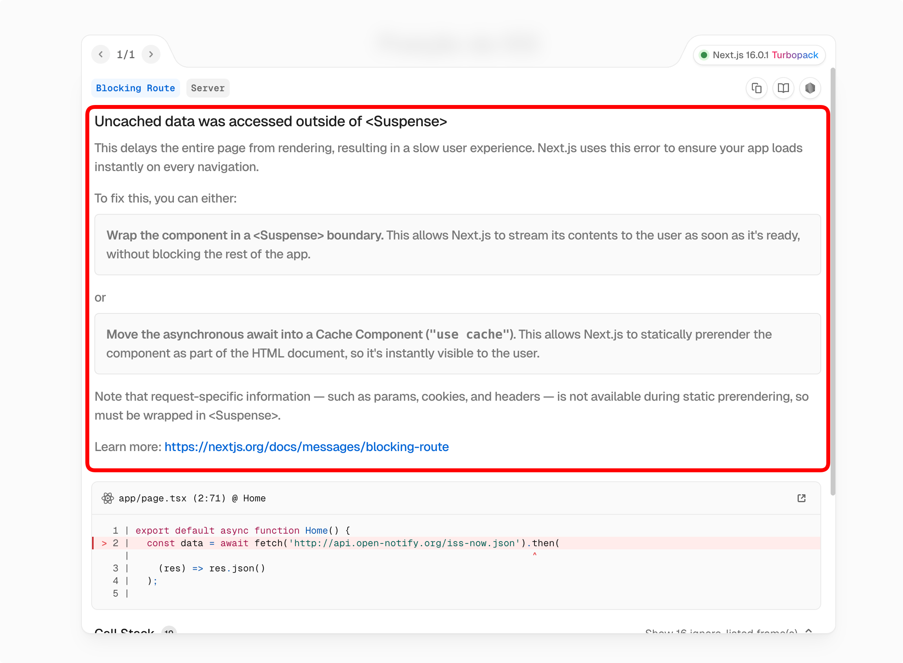Open the blocking-route docs link
The width and height of the screenshot is (903, 663).
coord(306,447)
